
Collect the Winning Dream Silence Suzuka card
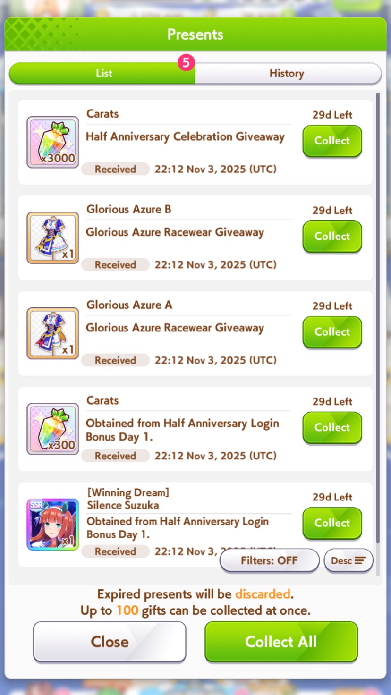pos(332,523)
